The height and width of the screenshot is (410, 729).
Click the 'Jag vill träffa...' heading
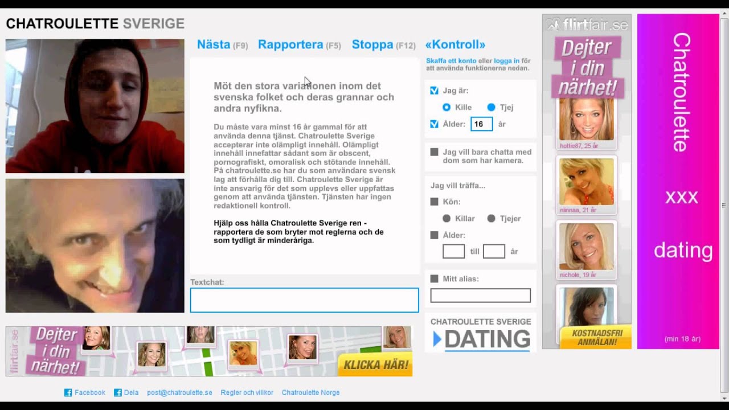458,186
